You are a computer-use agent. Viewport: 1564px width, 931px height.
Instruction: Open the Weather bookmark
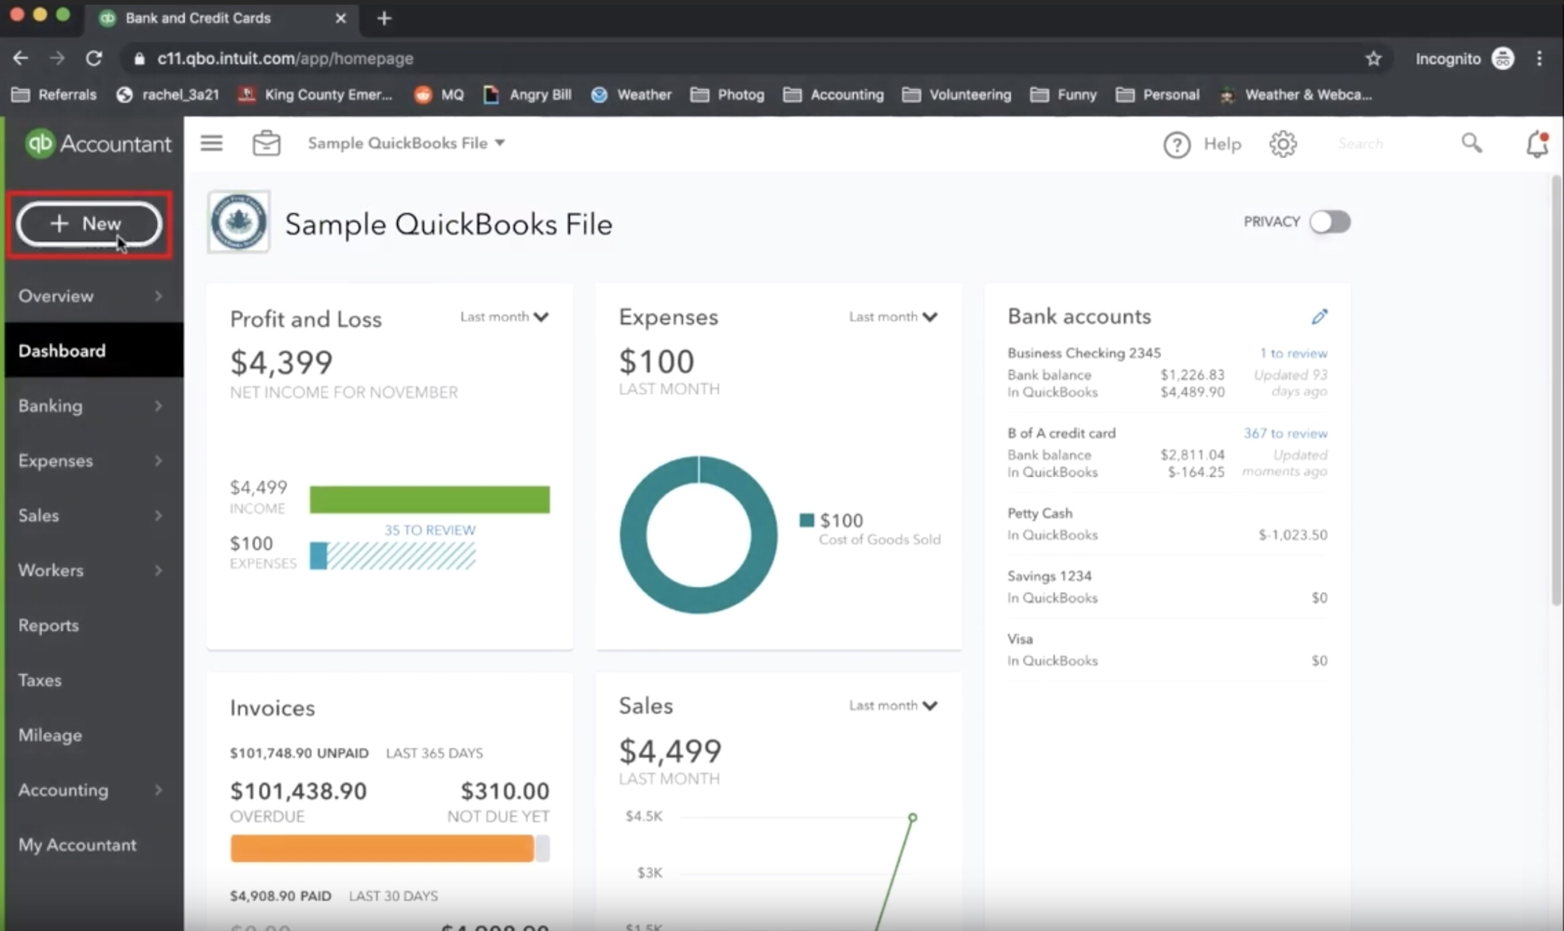(631, 95)
